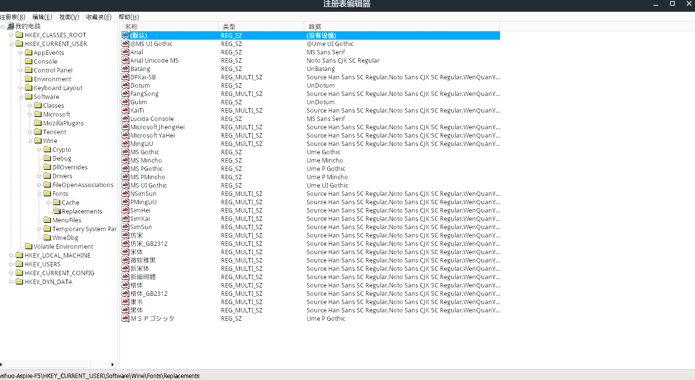Screen dimensions: 695x380
Task: Select the AppEvents key
Action: pos(49,52)
